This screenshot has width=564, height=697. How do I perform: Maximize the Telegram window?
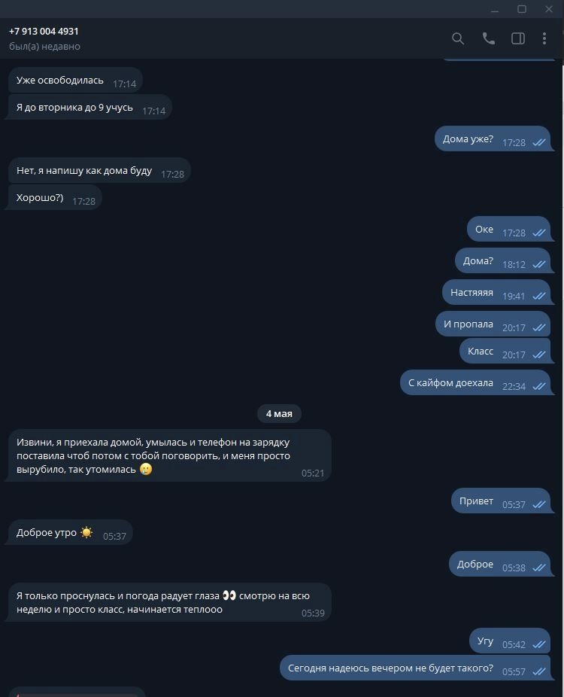522,9
